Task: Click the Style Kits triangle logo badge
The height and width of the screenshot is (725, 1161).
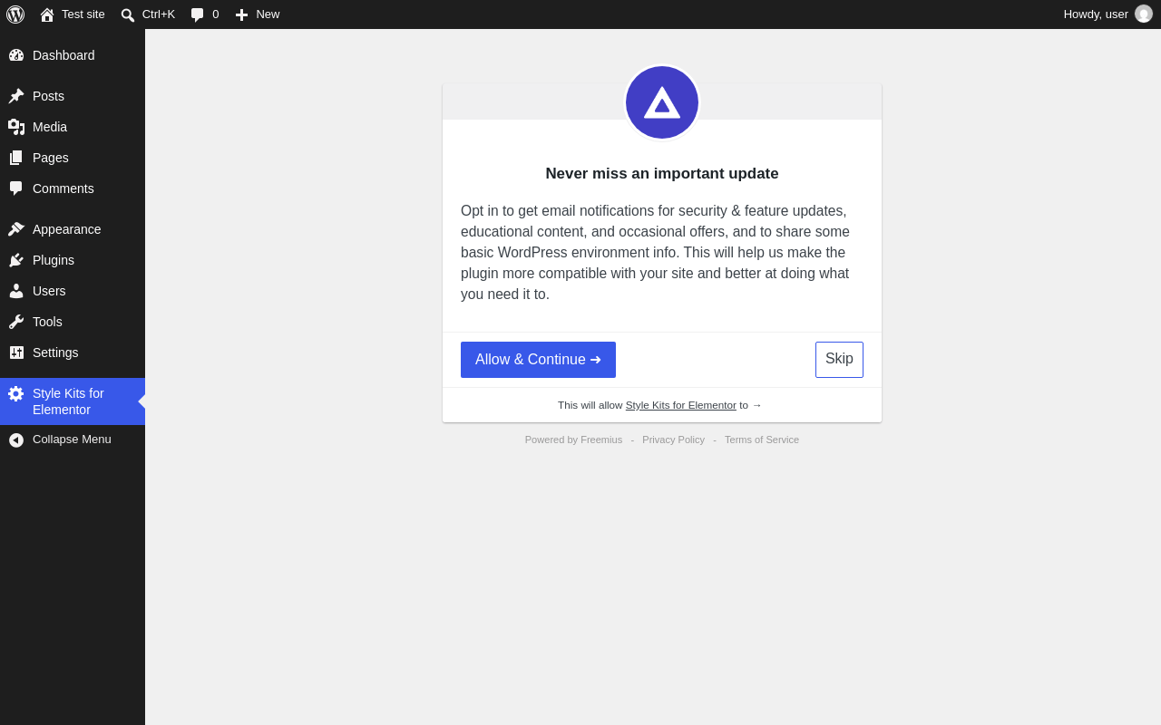Action: click(662, 102)
